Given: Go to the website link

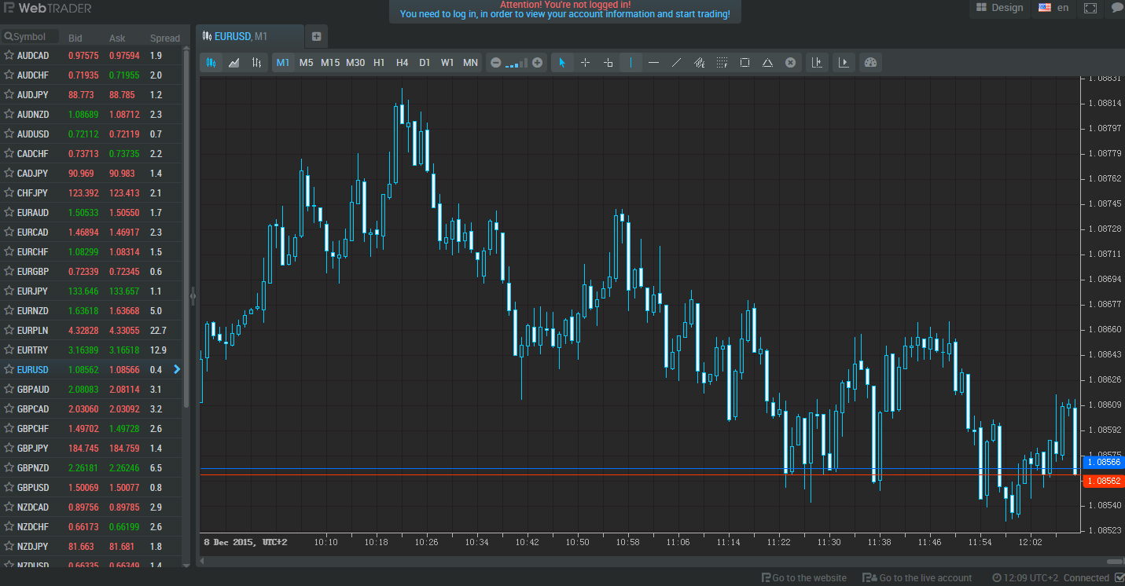Looking at the screenshot, I should click(x=803, y=578).
